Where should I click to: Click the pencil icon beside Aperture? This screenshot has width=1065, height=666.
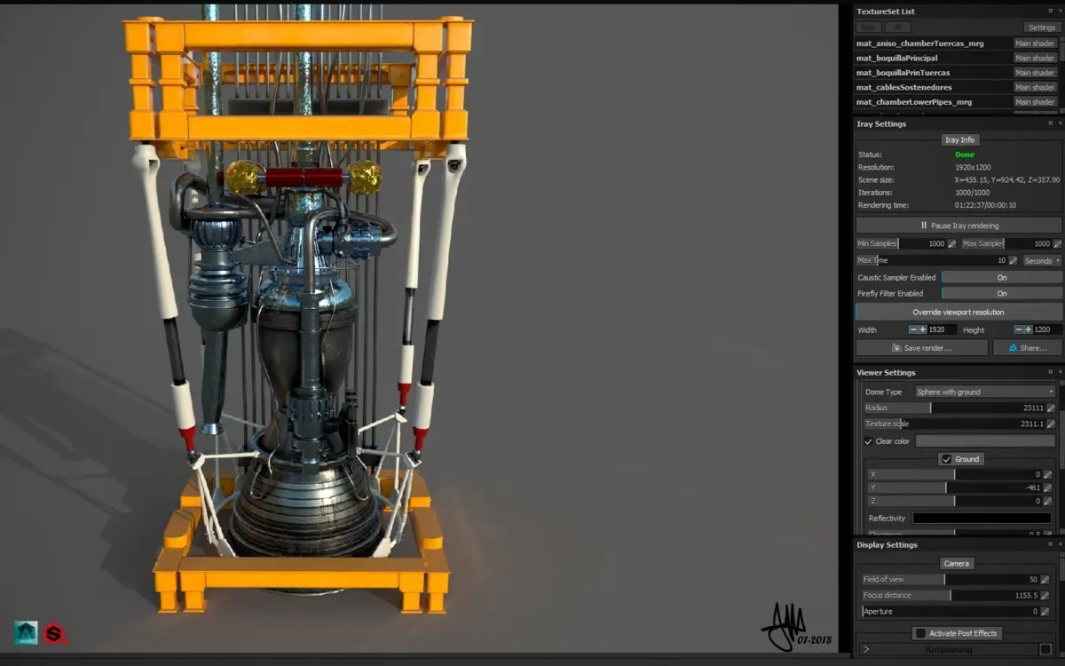pos(1045,611)
